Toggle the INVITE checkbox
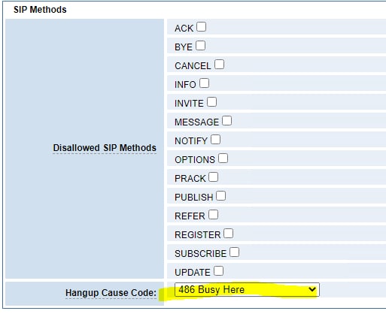 (211, 102)
